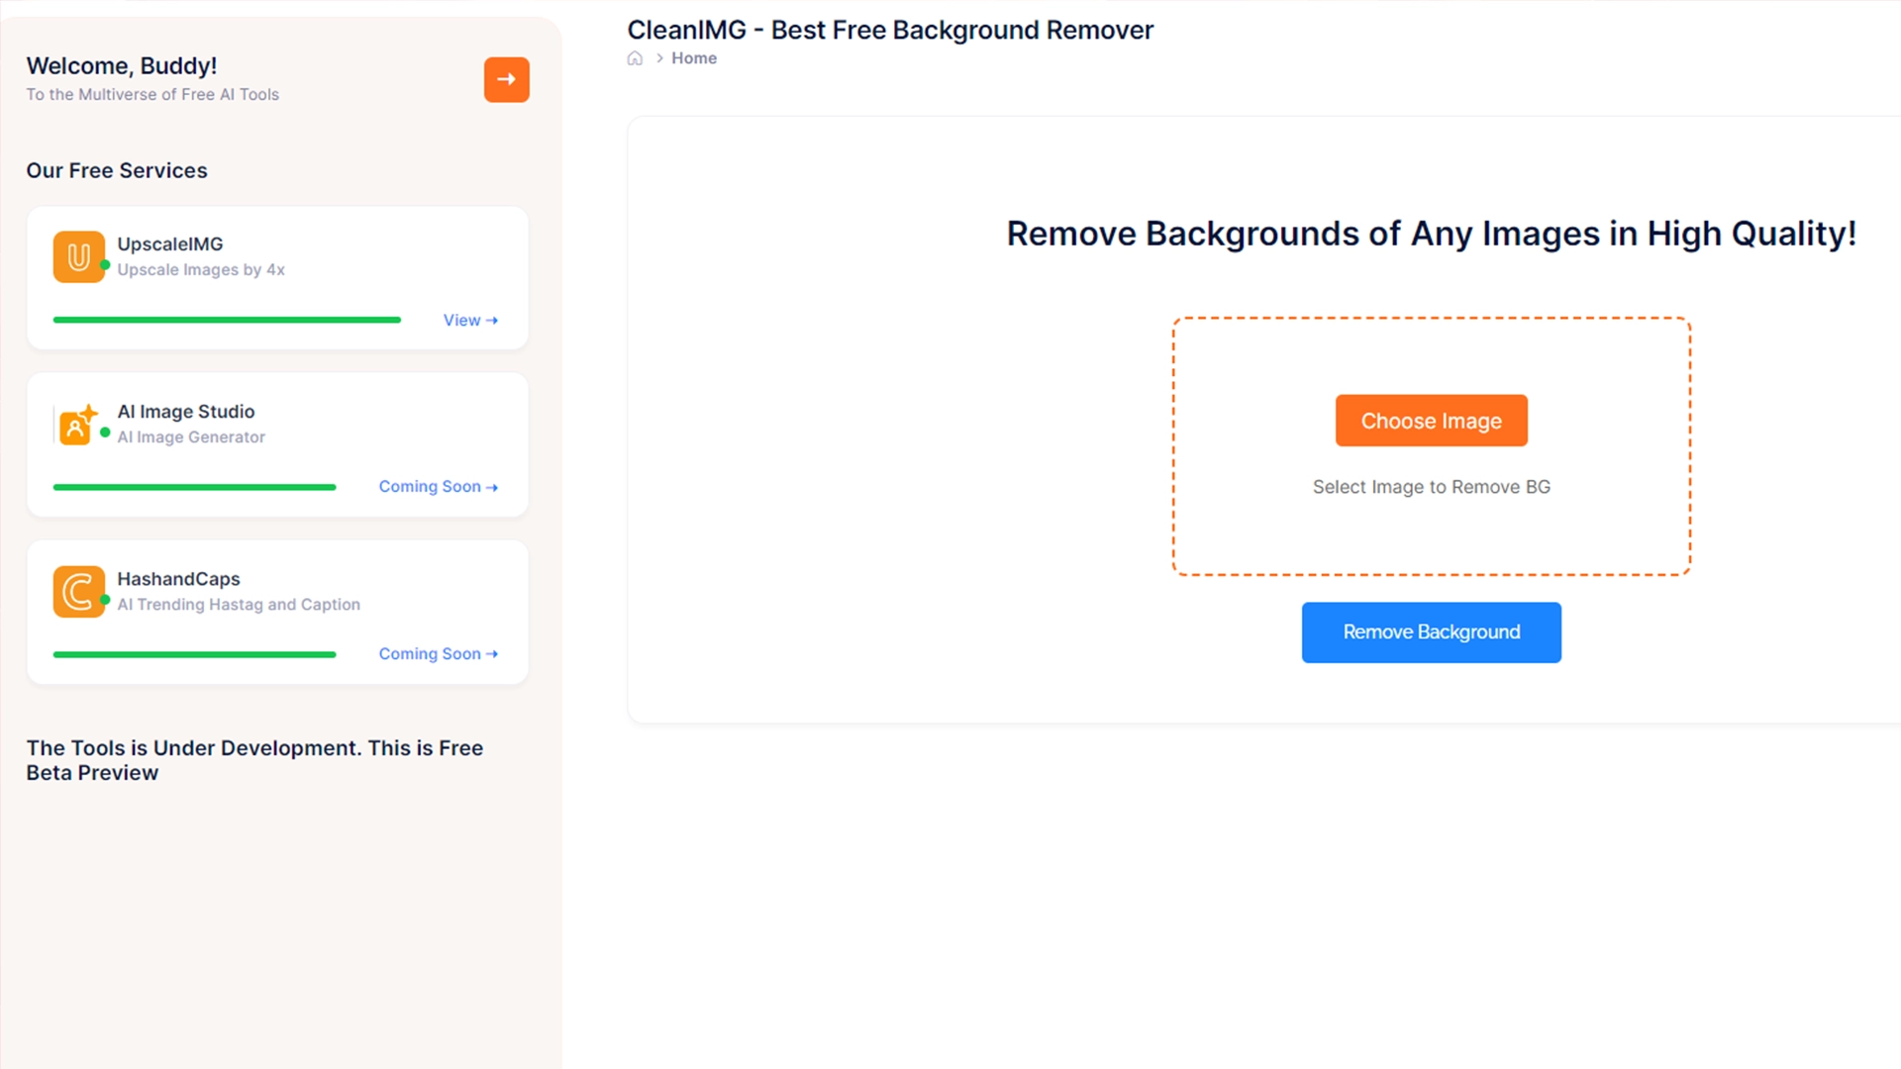Click the breadcrumb chevron separator
This screenshot has height=1069, width=1901.
(659, 58)
